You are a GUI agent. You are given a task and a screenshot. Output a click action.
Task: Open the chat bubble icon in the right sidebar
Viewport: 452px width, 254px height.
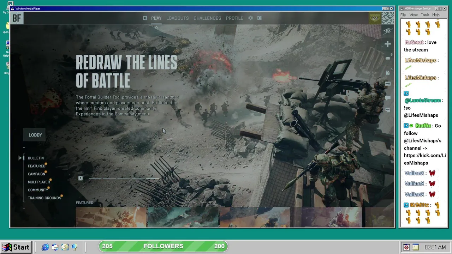point(387,98)
